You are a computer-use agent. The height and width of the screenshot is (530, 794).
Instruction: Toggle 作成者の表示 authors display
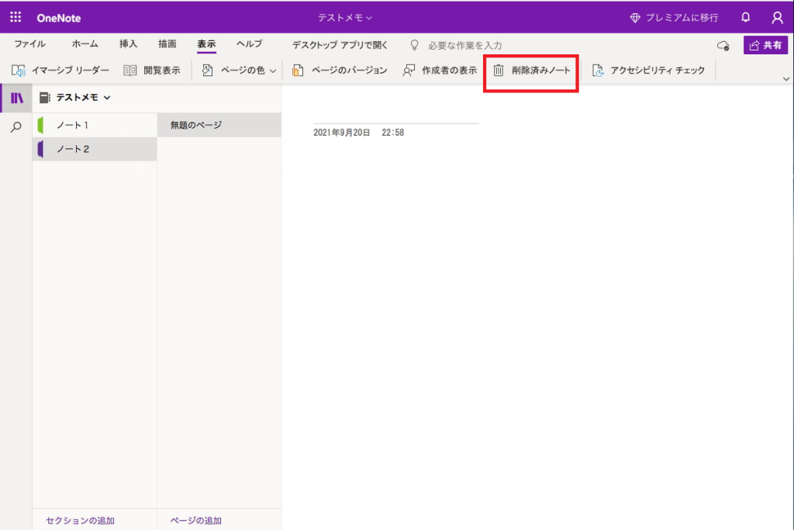pos(440,71)
